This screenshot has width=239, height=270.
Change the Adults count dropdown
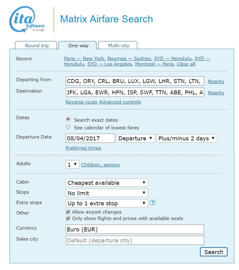pos(72,165)
